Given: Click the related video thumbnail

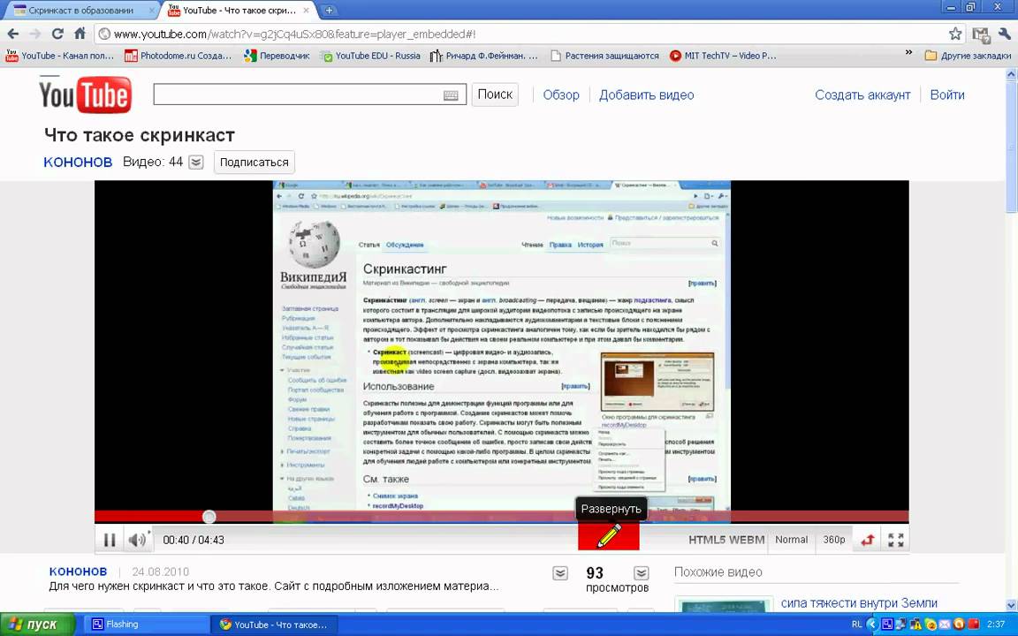Looking at the screenshot, I should 724,604.
